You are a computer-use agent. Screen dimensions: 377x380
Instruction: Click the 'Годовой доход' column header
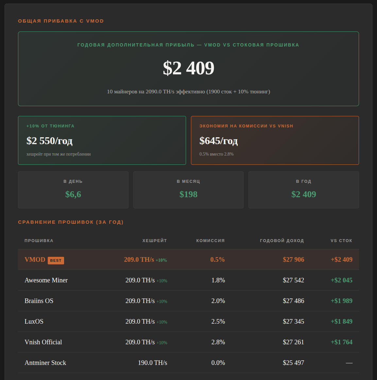point(282,241)
